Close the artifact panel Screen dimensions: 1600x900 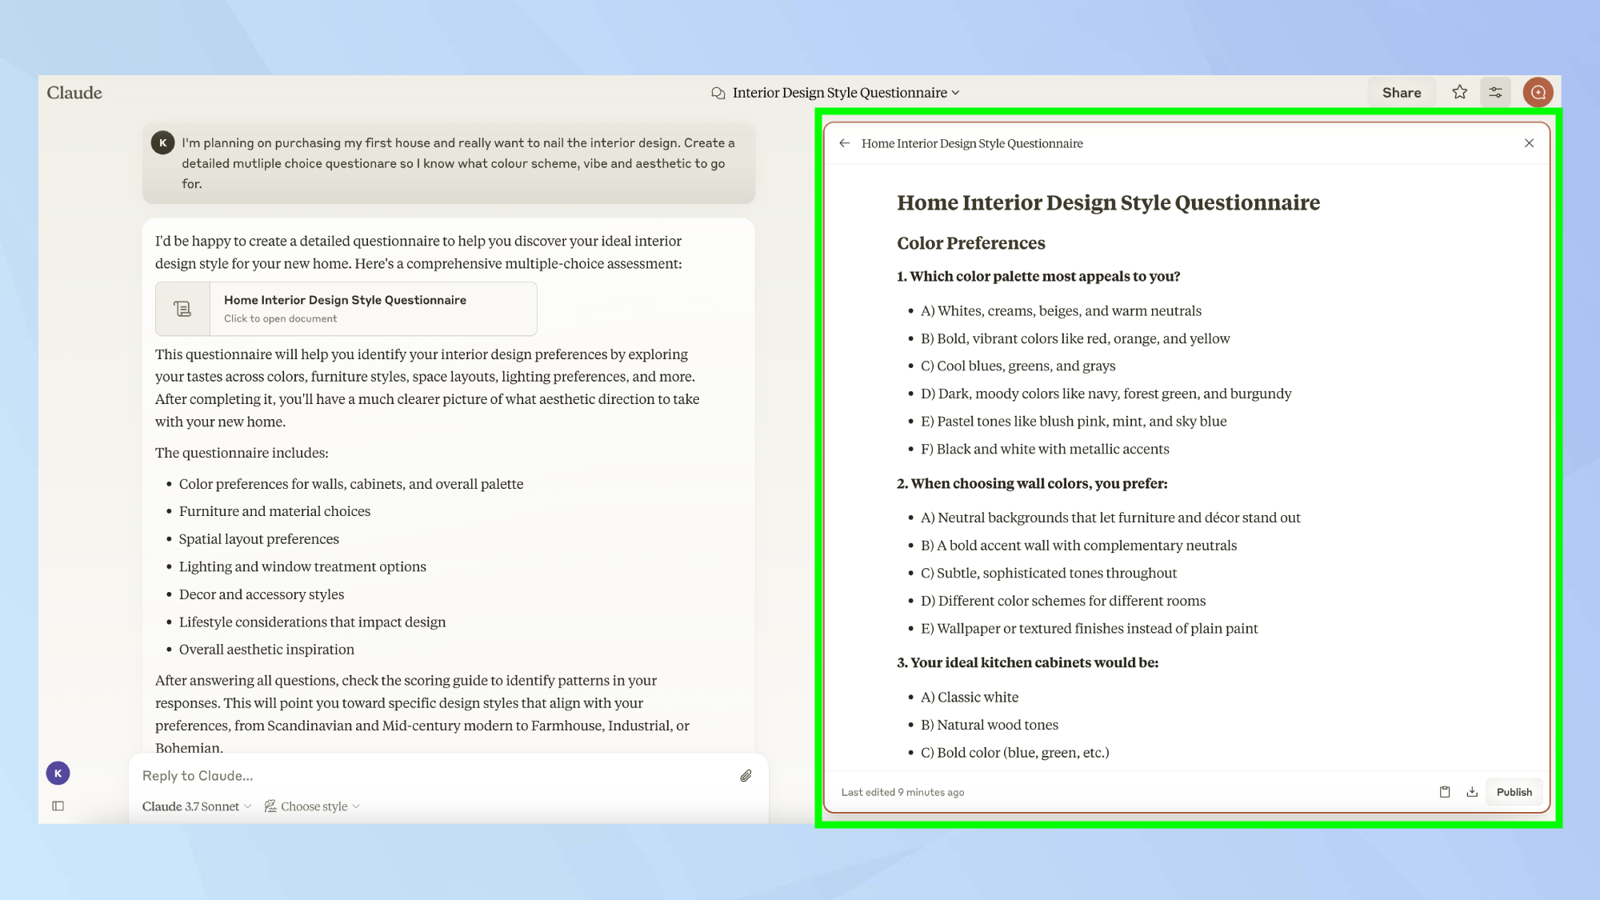[1529, 143]
